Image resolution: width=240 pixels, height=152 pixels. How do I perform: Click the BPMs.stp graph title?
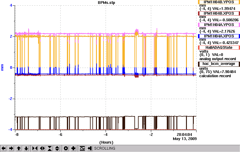(x=106, y=3)
